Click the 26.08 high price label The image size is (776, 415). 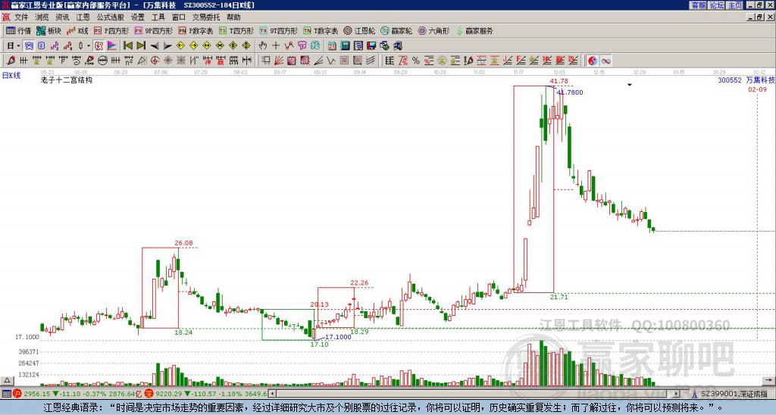[x=183, y=243]
